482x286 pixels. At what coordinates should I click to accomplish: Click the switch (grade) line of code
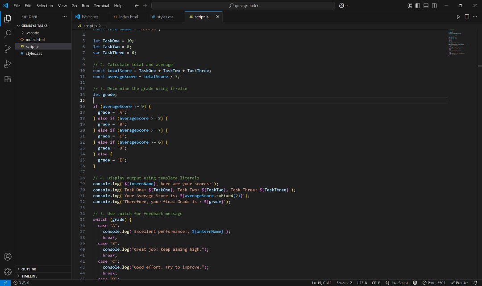click(x=112, y=220)
